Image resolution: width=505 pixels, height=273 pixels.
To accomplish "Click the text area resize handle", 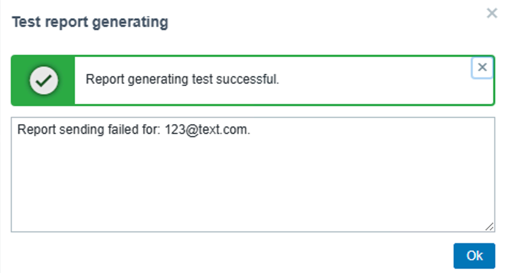I will [x=489, y=227].
